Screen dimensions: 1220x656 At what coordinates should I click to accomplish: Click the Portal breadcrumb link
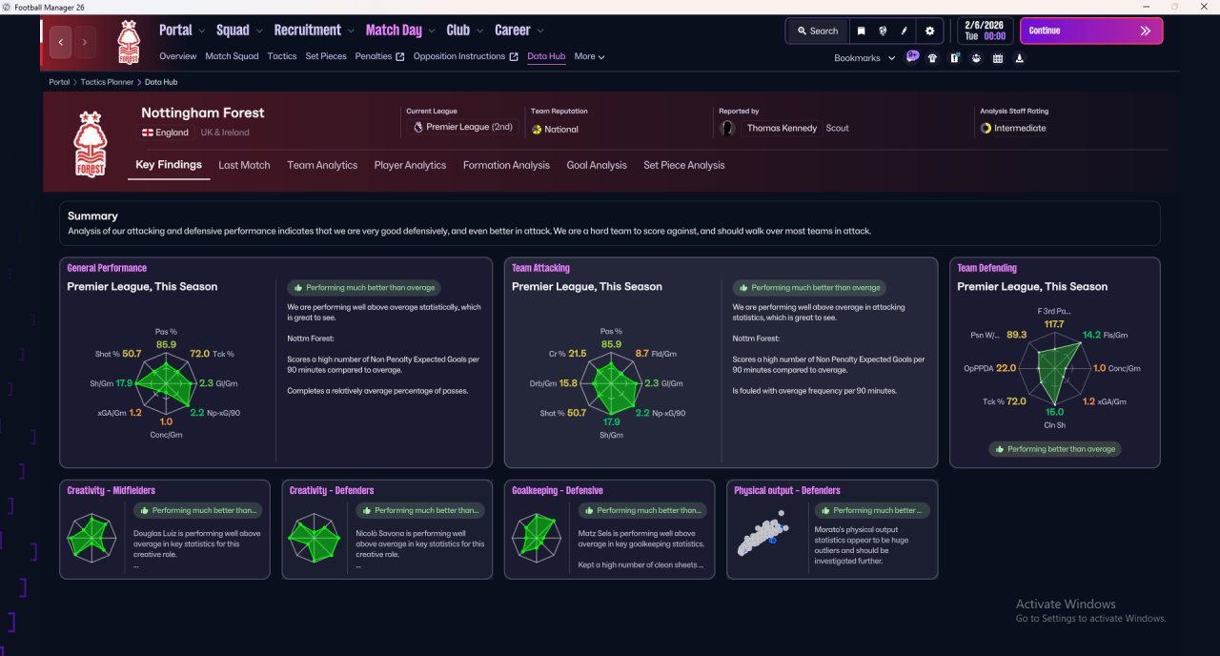59,82
